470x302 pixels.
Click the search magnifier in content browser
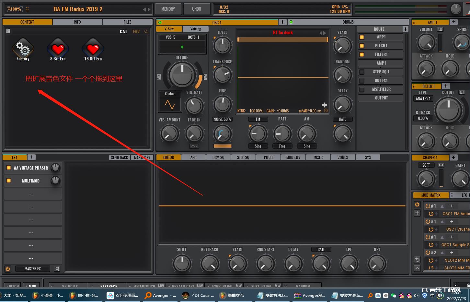coord(146,32)
